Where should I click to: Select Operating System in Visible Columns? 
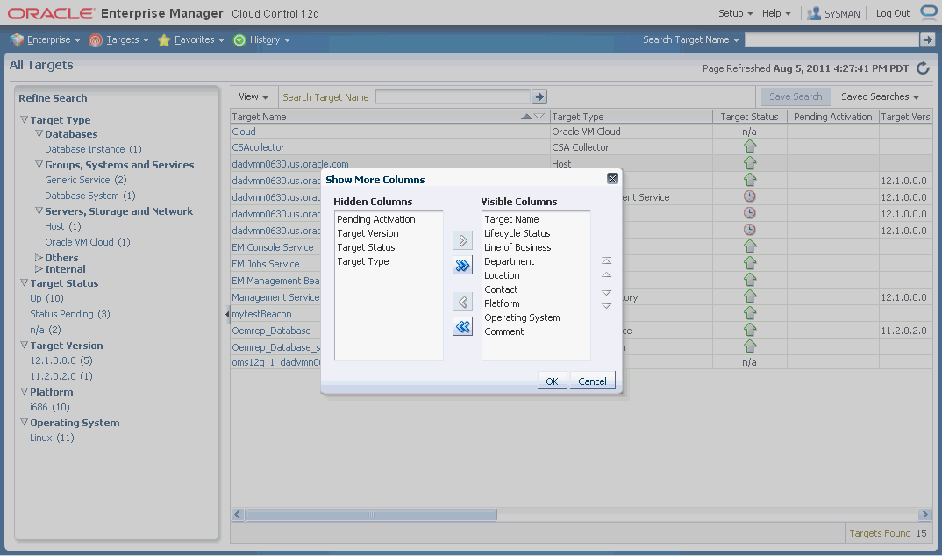click(522, 317)
